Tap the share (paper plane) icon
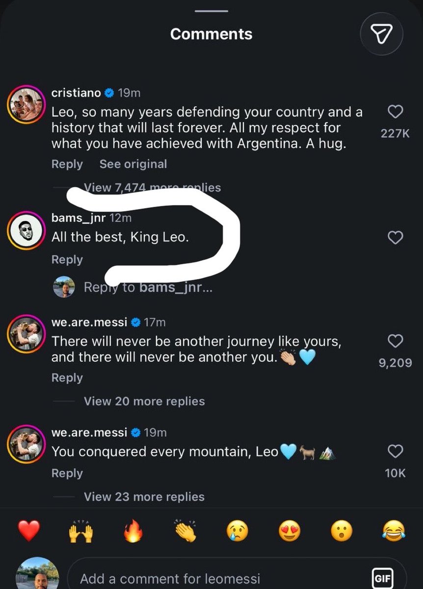Screen dimensions: 423x589 click(x=381, y=34)
